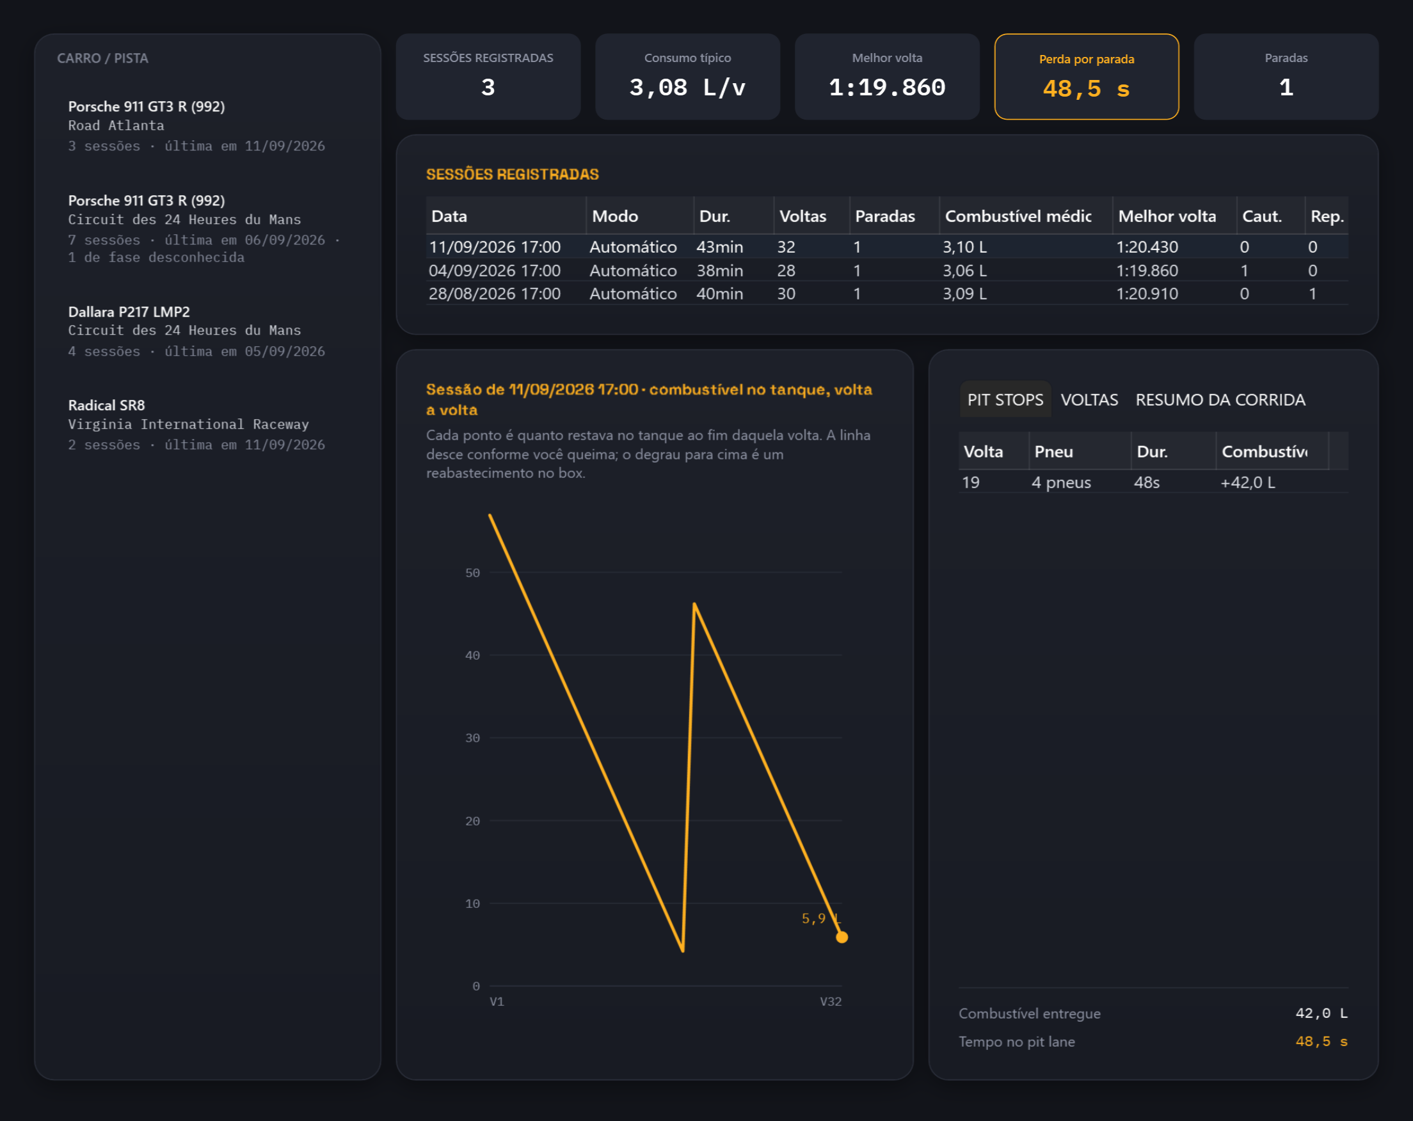The height and width of the screenshot is (1121, 1413).
Task: Click the Consumo típico summary card
Action: click(x=687, y=77)
